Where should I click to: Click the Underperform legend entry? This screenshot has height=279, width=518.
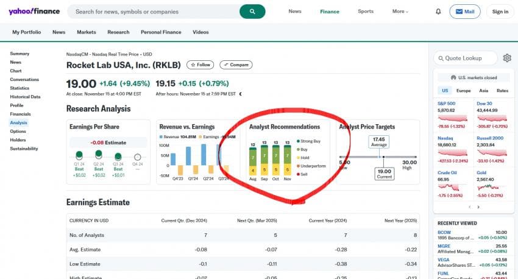pos(311,166)
